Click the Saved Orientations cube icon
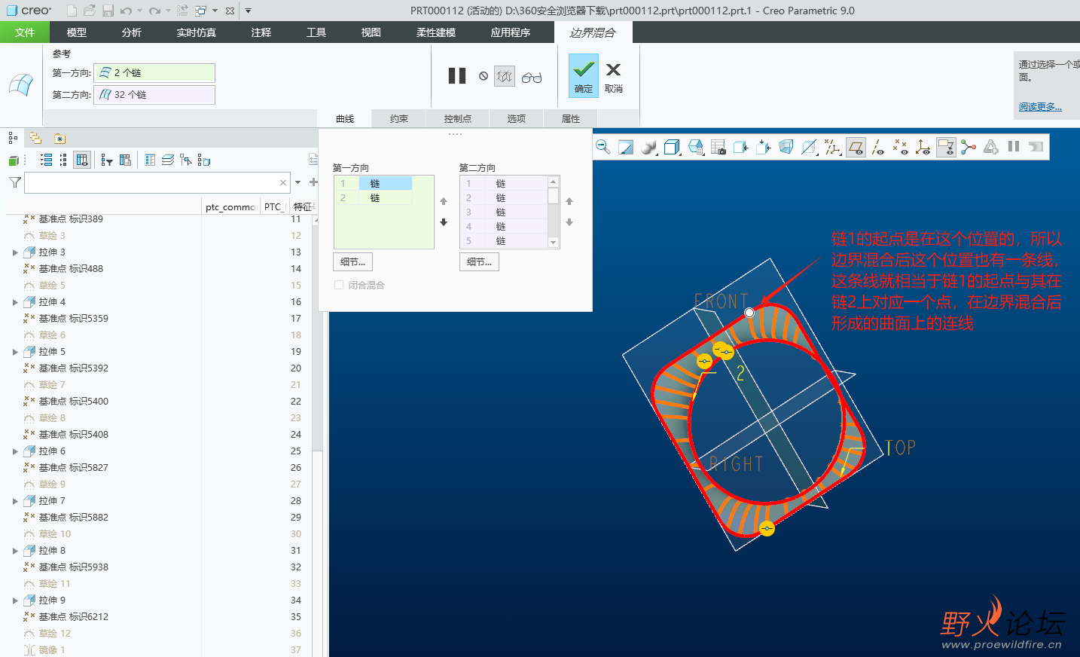 (x=696, y=147)
